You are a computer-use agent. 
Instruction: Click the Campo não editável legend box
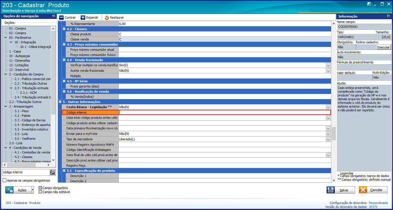point(40,192)
